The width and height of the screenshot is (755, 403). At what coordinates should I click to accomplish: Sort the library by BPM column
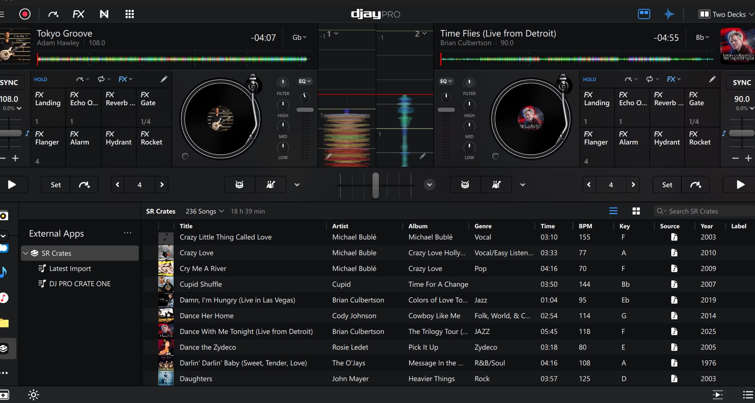(585, 226)
